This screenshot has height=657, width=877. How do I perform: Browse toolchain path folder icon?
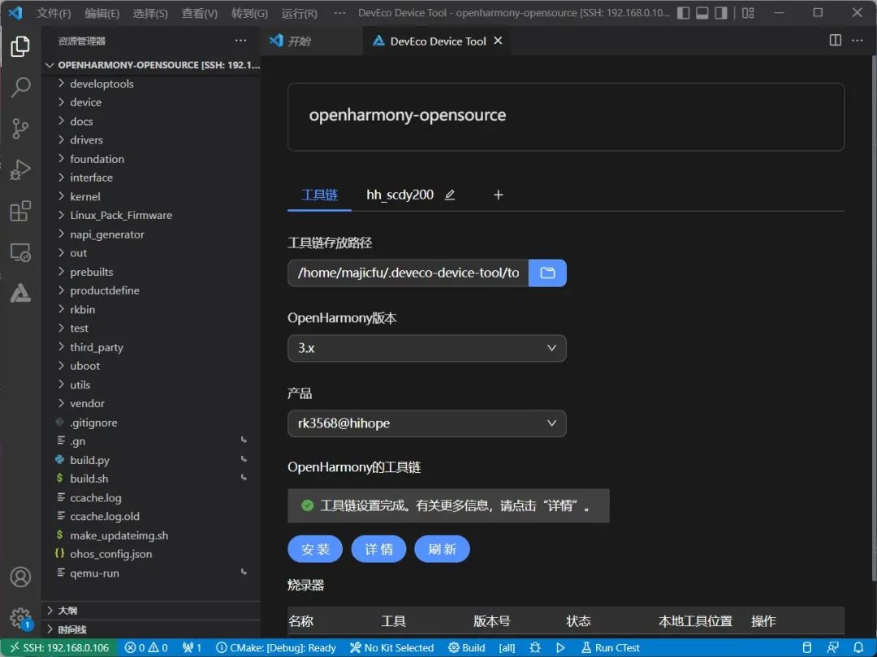click(547, 273)
